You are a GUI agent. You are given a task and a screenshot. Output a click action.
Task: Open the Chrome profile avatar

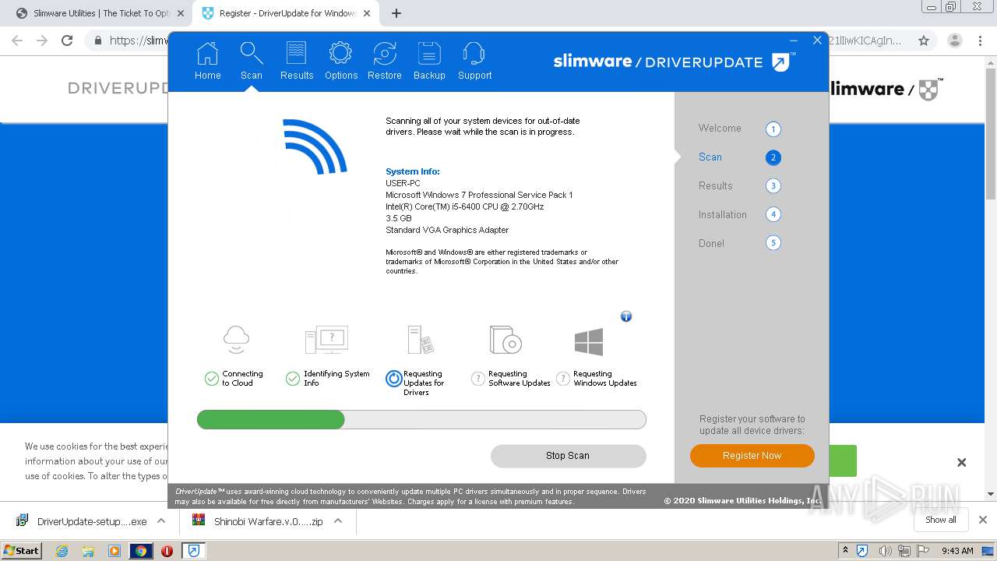click(x=954, y=41)
